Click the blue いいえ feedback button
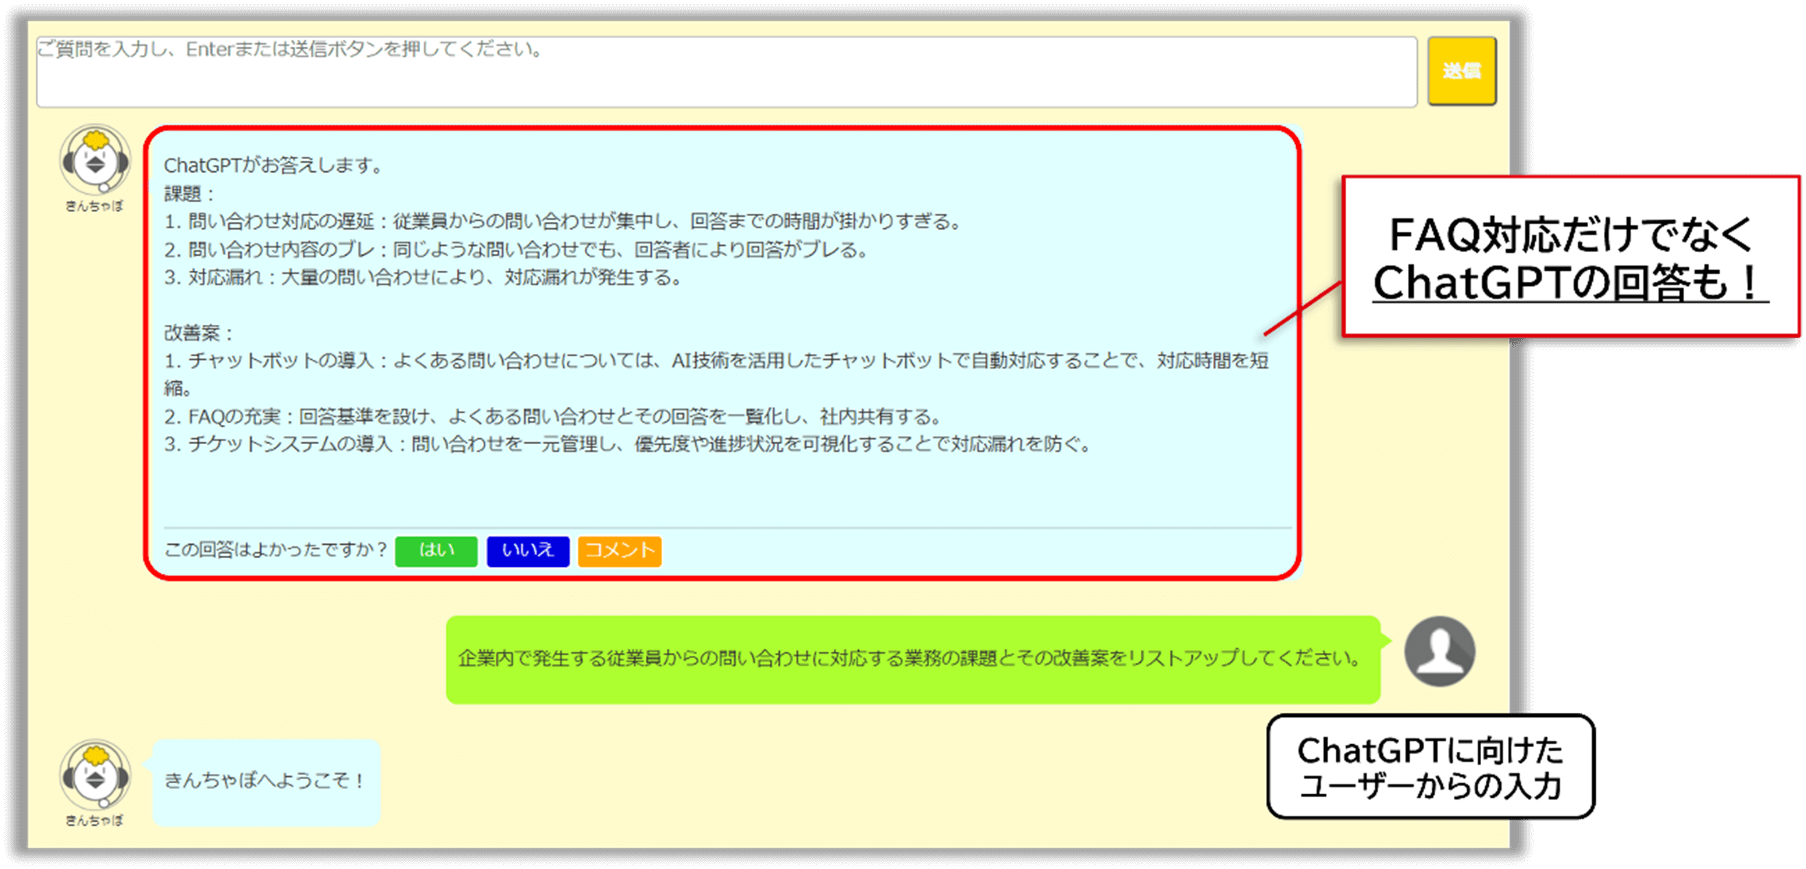 (528, 551)
